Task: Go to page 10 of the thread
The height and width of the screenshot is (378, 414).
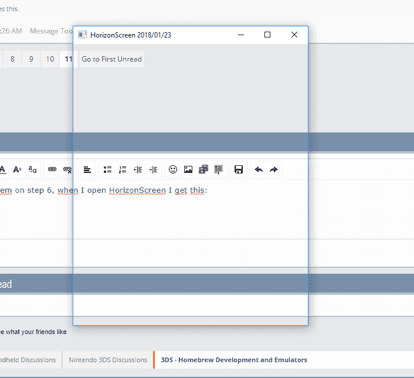Action: point(50,59)
